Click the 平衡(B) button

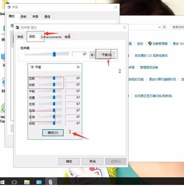[106, 55]
